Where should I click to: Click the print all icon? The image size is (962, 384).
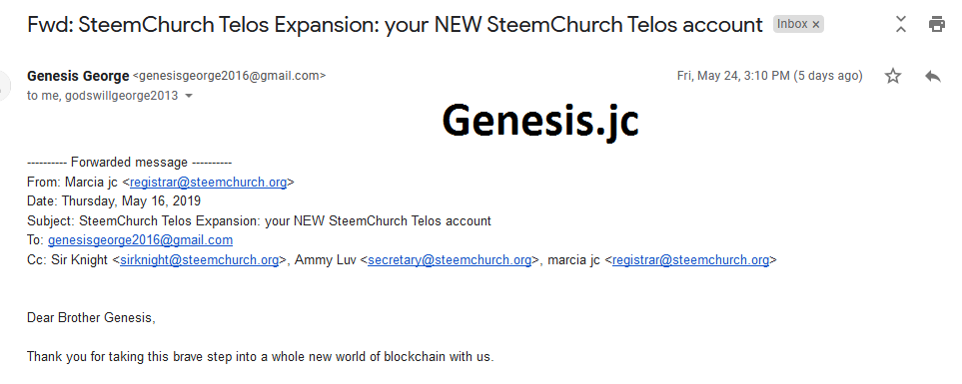tap(936, 25)
